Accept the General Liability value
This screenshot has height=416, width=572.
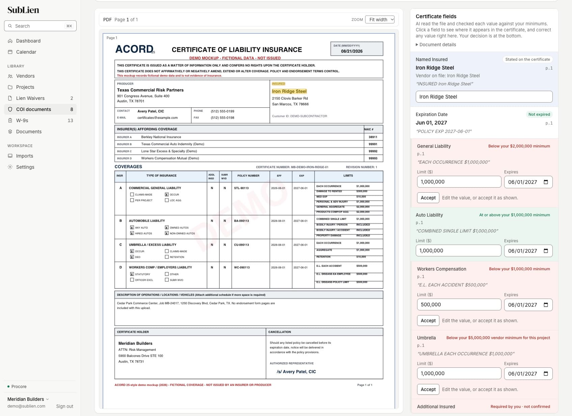point(428,198)
